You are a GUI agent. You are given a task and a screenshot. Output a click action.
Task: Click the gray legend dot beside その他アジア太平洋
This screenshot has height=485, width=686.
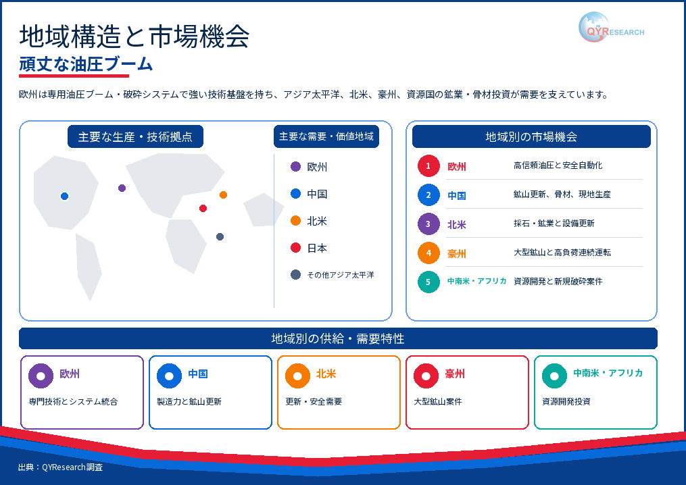(x=296, y=275)
